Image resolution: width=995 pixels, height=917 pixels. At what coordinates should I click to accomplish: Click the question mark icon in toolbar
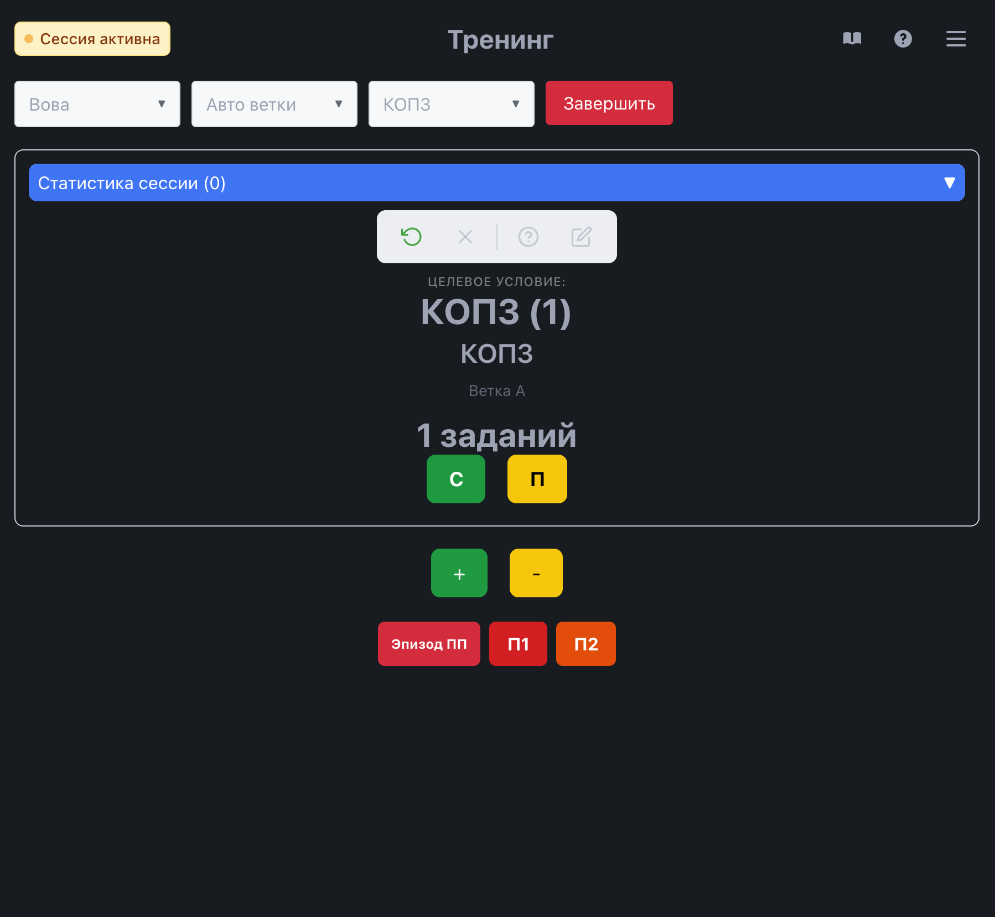point(528,237)
